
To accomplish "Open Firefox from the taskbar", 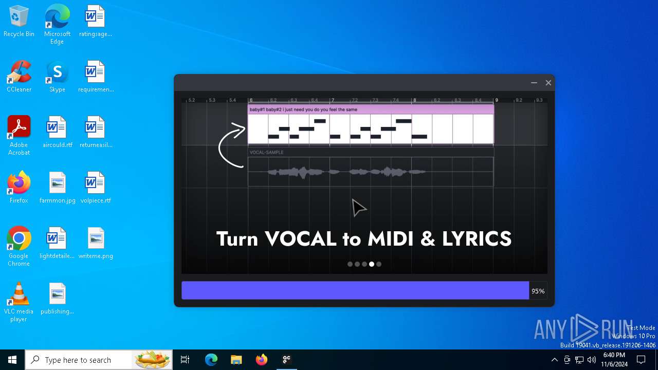I will [x=262, y=360].
